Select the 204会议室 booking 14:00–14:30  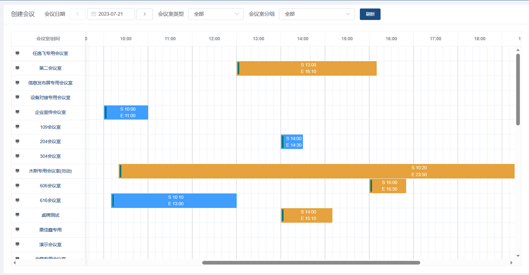click(x=292, y=142)
